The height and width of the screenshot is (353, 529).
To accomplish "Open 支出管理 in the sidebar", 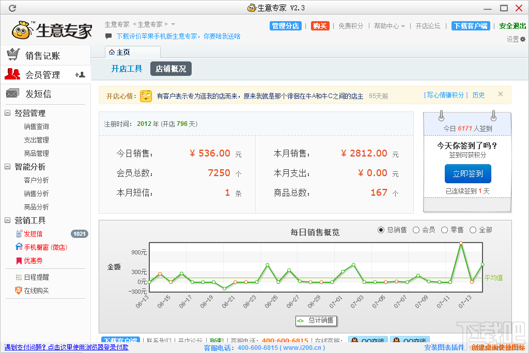I will [x=37, y=140].
